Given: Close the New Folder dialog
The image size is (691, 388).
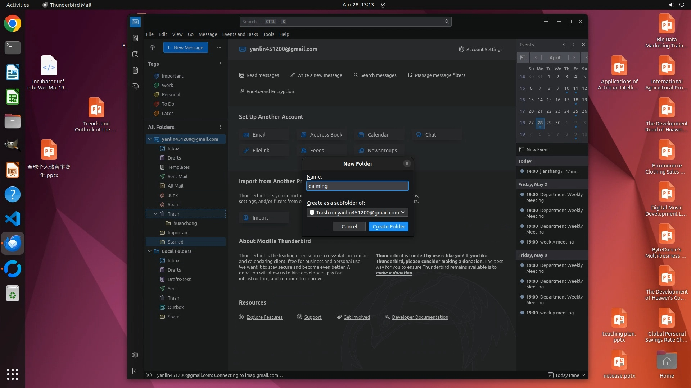Looking at the screenshot, I should (x=407, y=163).
